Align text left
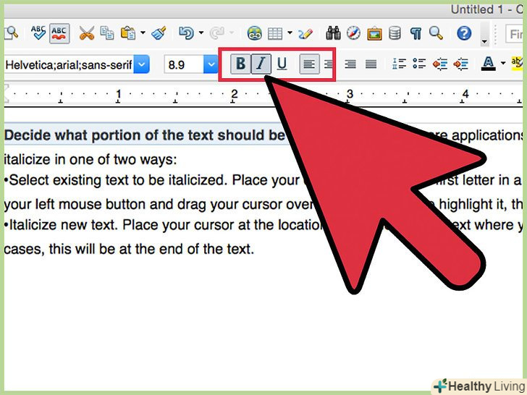This screenshot has height=395, width=527. (x=309, y=64)
